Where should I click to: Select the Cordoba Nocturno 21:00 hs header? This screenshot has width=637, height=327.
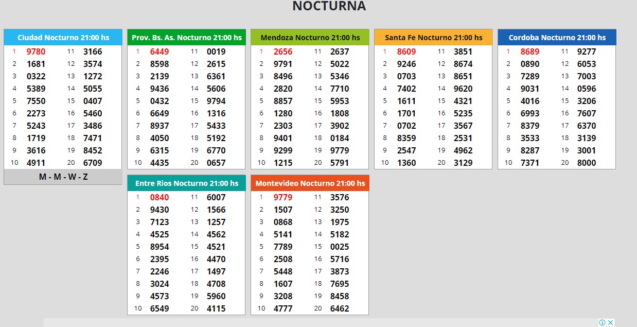coord(557,38)
